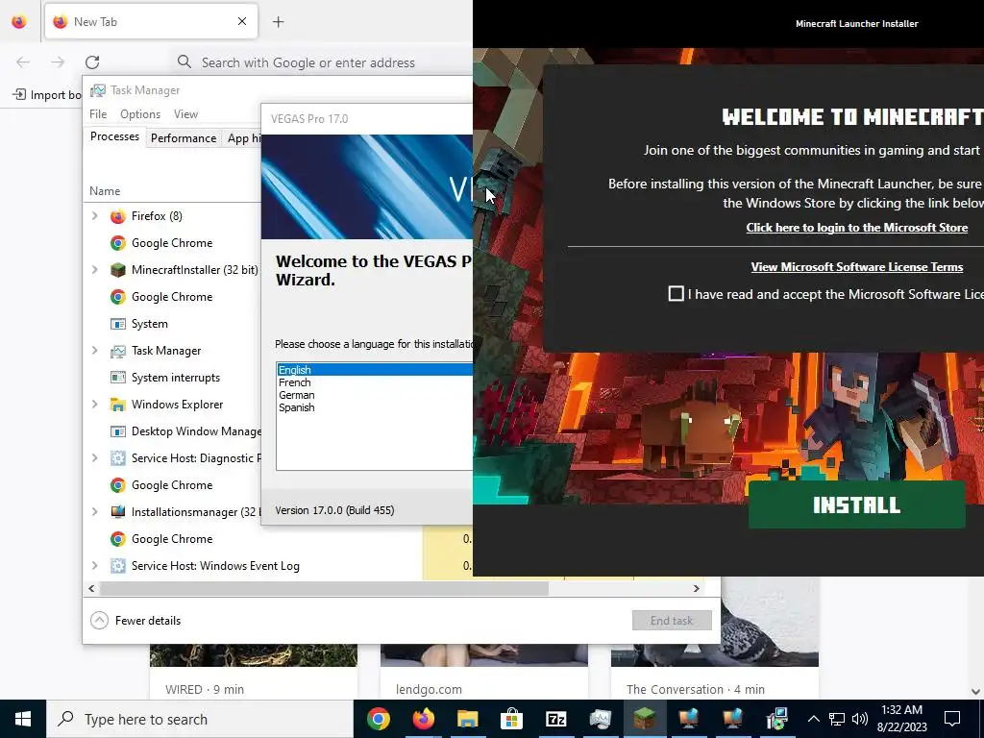Choose Spanish in VEGAS language list
Image resolution: width=984 pixels, height=738 pixels.
tap(375, 407)
